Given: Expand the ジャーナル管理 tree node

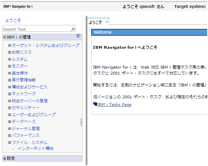Looking at the screenshot, I should coord(10,129).
